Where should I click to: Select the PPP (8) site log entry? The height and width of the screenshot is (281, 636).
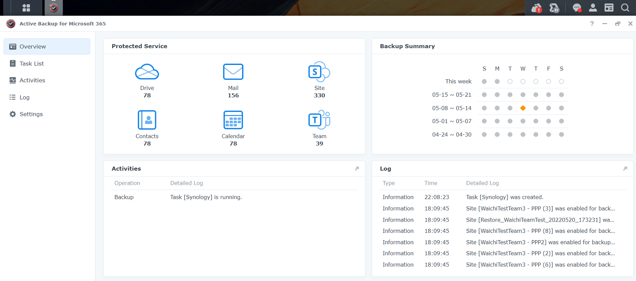coord(503,231)
